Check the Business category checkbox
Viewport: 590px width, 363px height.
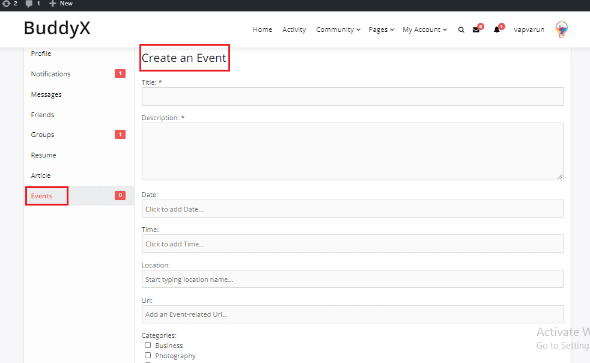pos(148,345)
